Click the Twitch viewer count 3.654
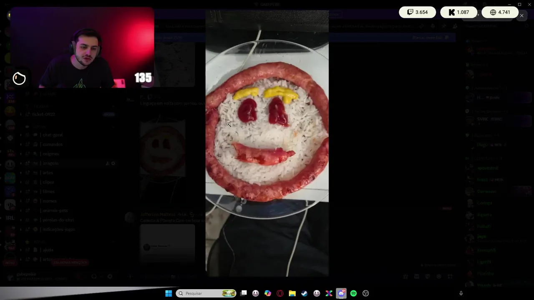This screenshot has height=300, width=534. click(x=417, y=12)
